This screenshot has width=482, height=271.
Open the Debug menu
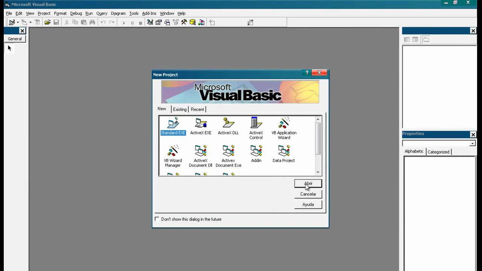click(x=76, y=13)
